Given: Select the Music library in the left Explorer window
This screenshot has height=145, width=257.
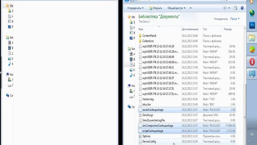Looking at the screenshot, I should [x=10, y=64].
